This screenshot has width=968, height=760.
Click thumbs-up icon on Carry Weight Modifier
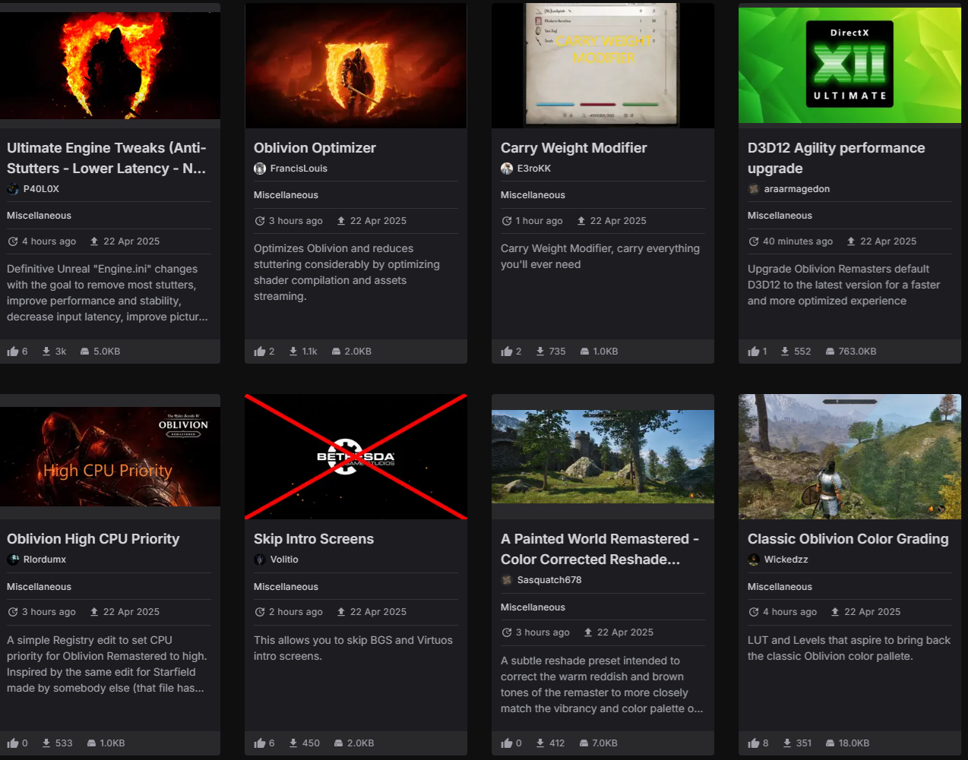click(507, 352)
